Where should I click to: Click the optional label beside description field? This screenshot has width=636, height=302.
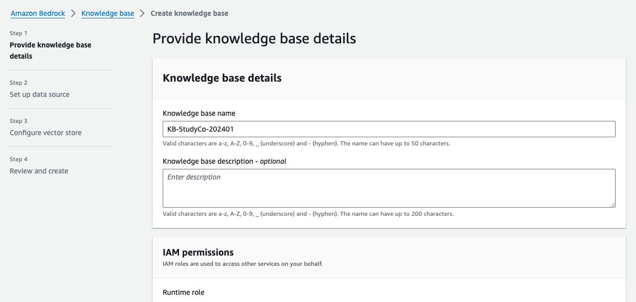[272, 161]
